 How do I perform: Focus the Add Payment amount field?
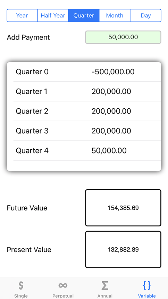[x=123, y=37]
